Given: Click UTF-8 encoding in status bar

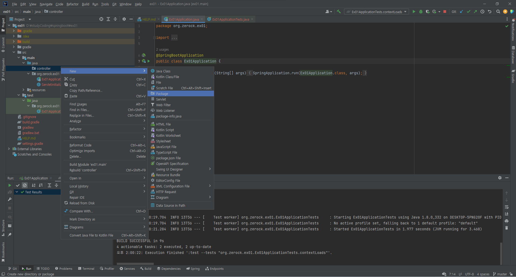Looking at the screenshot, I should click(x=470, y=274).
